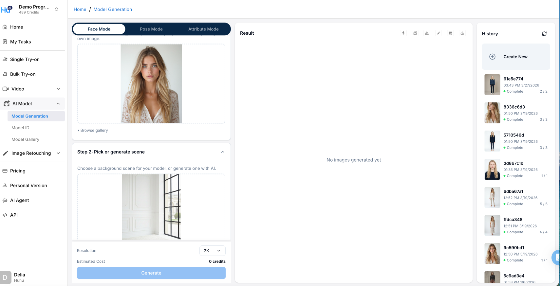The image size is (560, 286).
Task: Open history thumbnail for 5710546d
Action: (492, 141)
